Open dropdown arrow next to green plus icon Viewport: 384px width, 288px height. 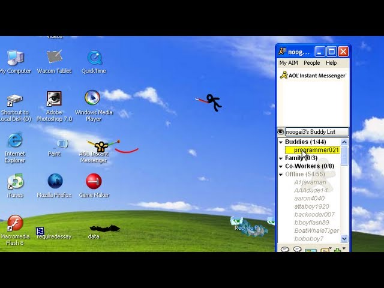(344, 248)
